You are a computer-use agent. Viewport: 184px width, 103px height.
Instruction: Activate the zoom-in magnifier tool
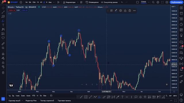(x=3, y=48)
